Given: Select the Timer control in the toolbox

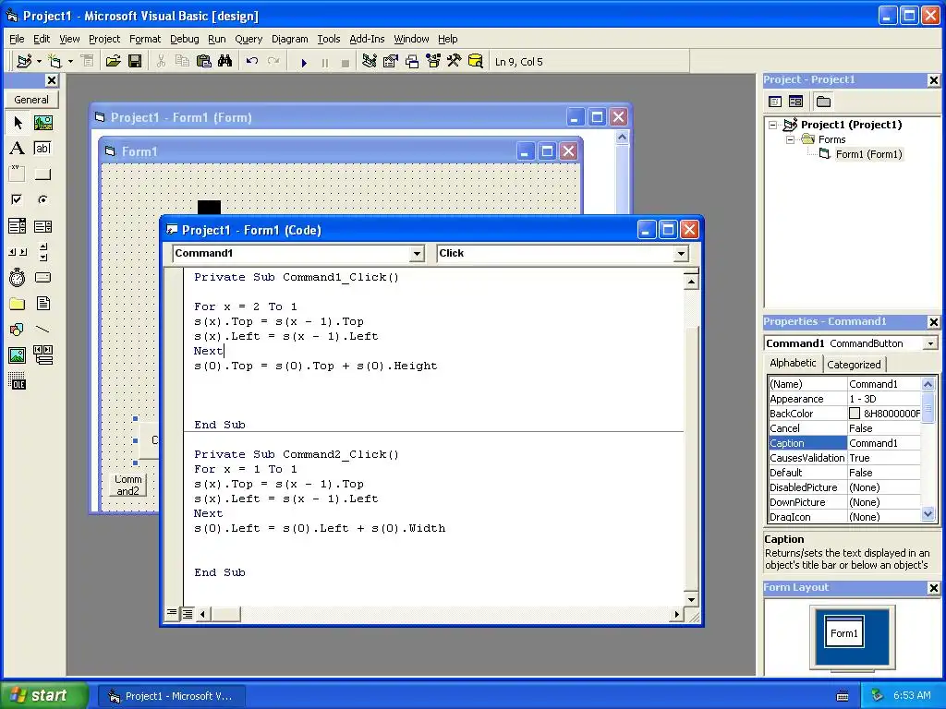Looking at the screenshot, I should tap(18, 277).
